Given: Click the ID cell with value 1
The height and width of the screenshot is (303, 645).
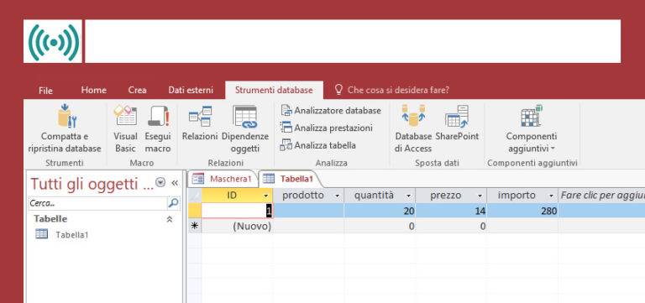Looking at the screenshot, I should [x=237, y=211].
